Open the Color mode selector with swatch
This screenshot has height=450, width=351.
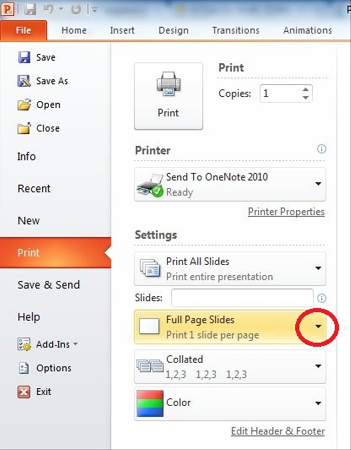pos(230,403)
